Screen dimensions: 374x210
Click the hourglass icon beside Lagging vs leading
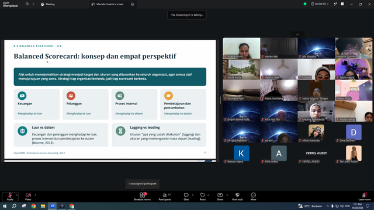120,131
